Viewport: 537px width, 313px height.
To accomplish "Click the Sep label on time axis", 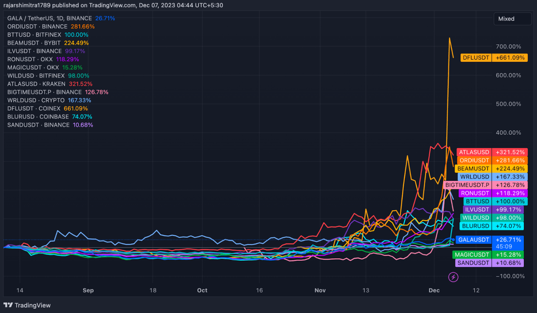I will click(x=88, y=290).
